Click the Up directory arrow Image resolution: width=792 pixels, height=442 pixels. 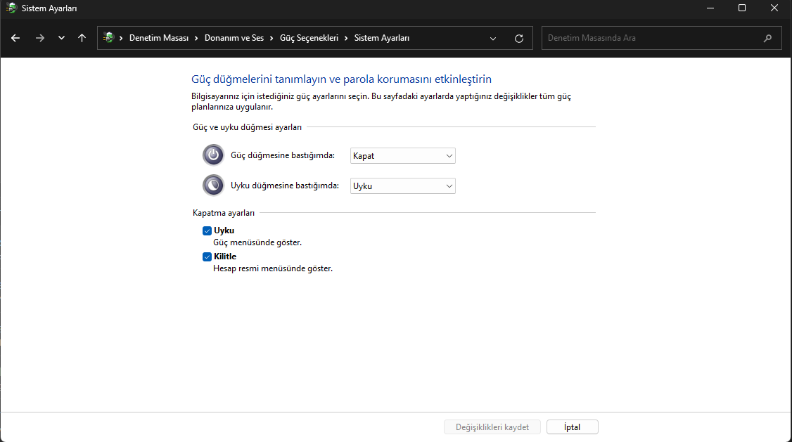[x=82, y=38]
